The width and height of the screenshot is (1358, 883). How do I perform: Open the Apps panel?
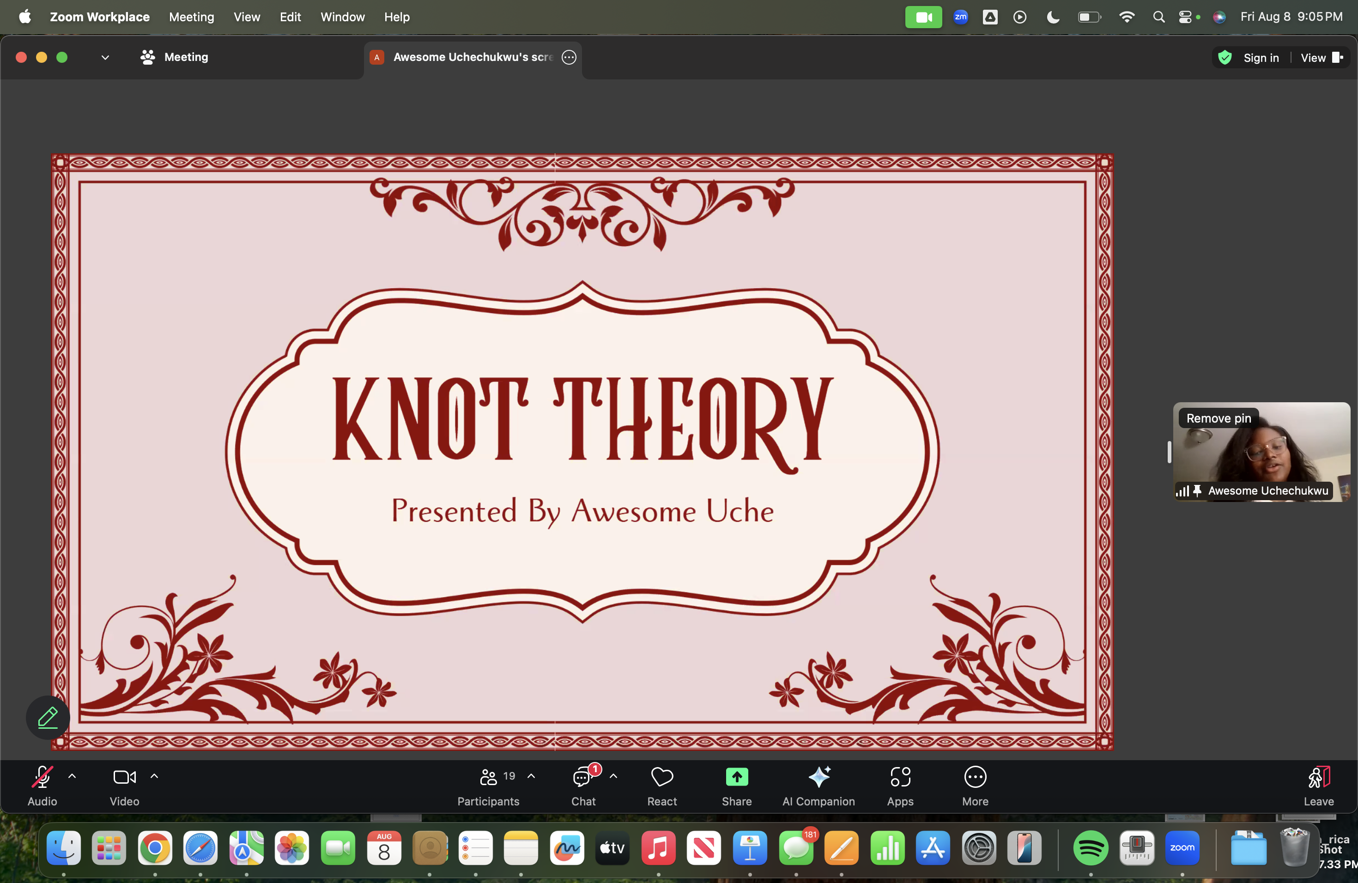click(x=900, y=777)
